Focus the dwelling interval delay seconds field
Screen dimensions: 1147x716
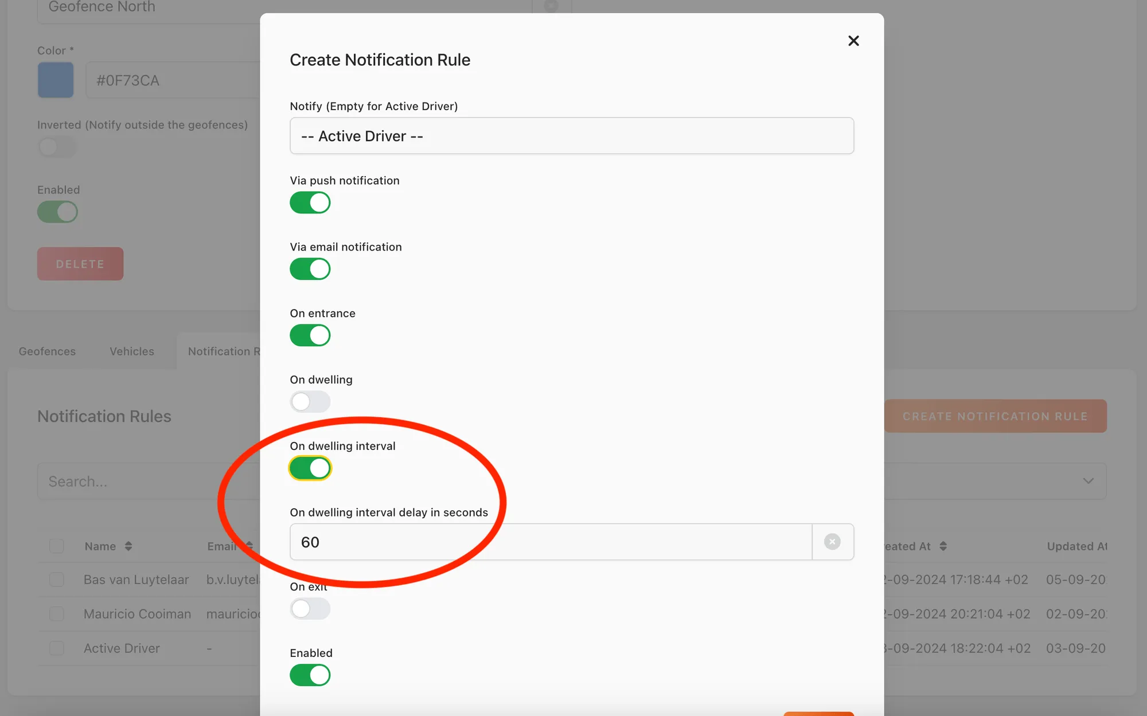[x=551, y=542]
